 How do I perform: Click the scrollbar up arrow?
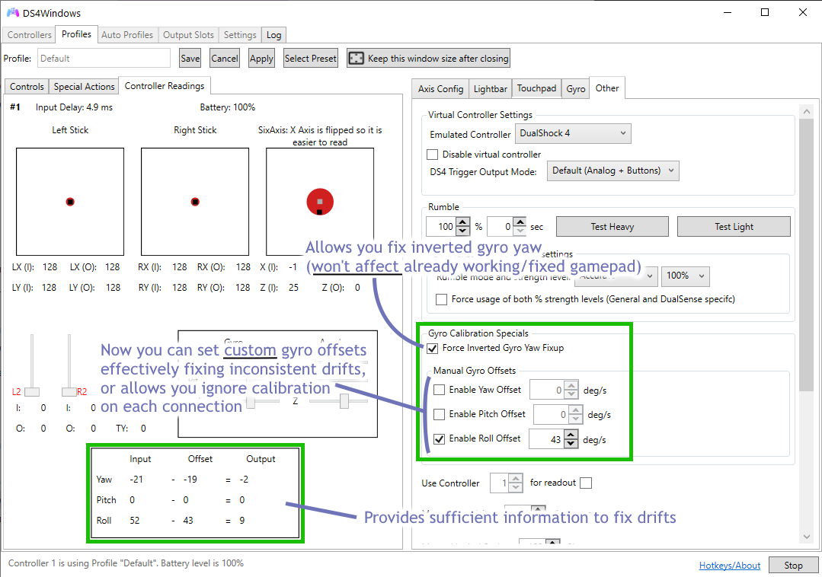(x=806, y=112)
